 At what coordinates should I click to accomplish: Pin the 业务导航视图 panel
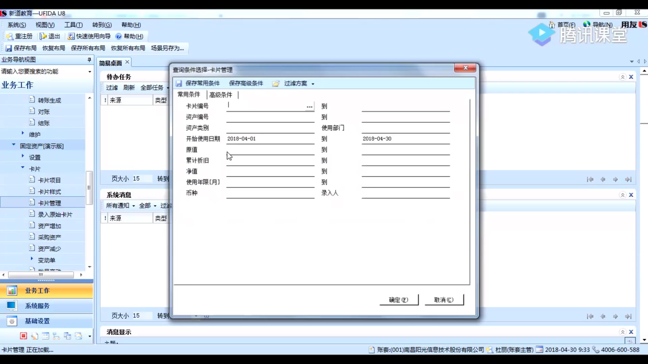pyautogui.click(x=89, y=60)
